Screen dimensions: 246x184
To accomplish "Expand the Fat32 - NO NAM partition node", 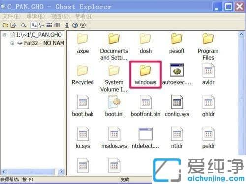I will pos(12,43).
